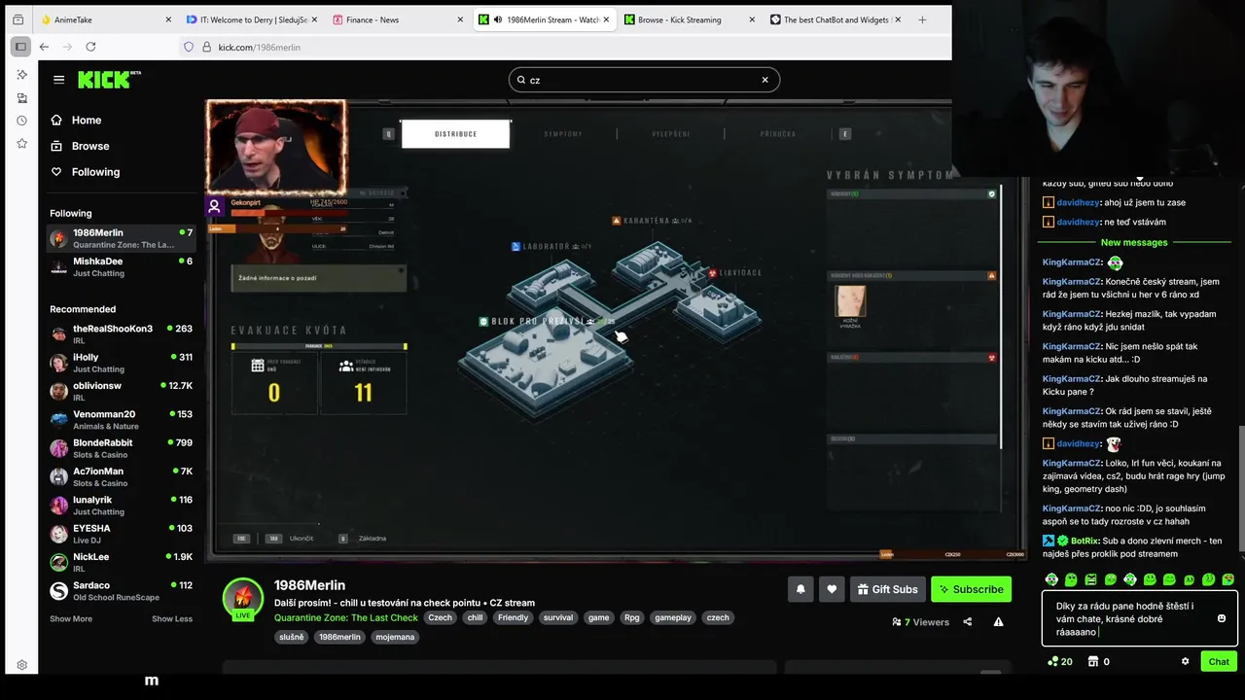The image size is (1245, 700).
Task: Open 1986Merlin channel avatar
Action: [x=243, y=599]
